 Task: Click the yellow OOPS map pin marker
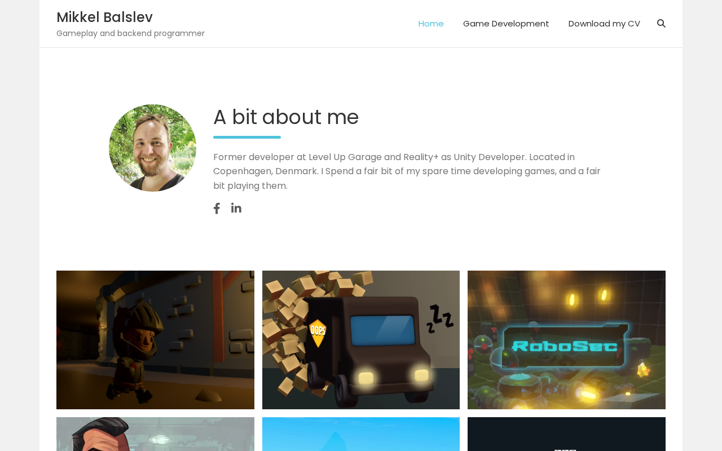click(x=318, y=333)
